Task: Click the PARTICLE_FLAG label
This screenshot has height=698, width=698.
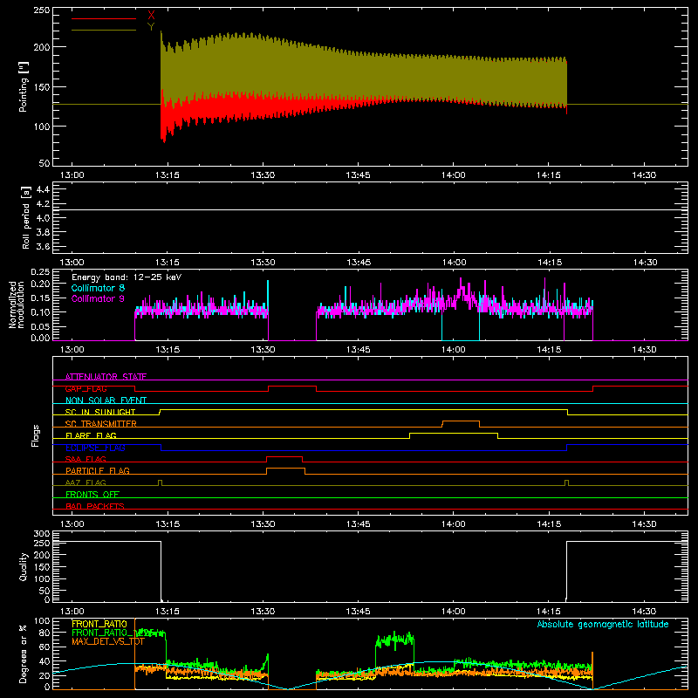Action: click(x=98, y=470)
